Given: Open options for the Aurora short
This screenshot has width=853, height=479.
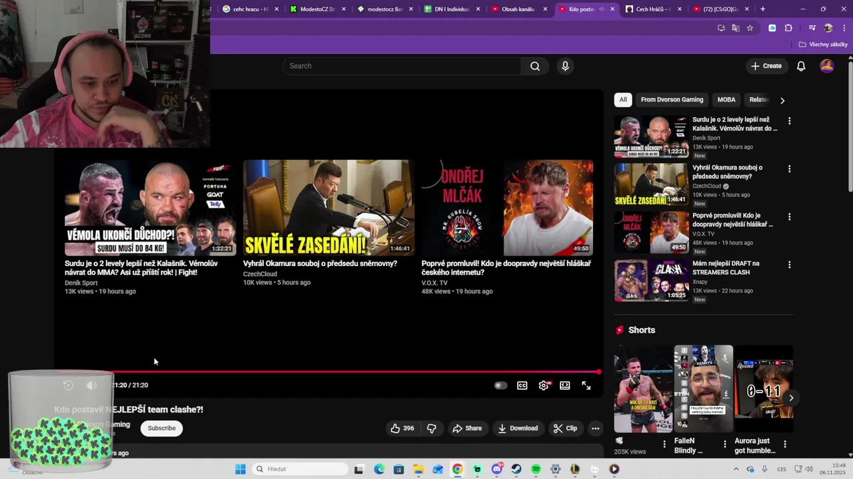Looking at the screenshot, I should click(785, 444).
